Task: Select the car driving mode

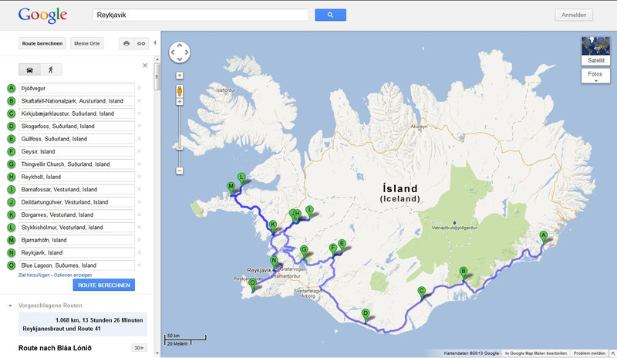Action: pyautogui.click(x=30, y=69)
